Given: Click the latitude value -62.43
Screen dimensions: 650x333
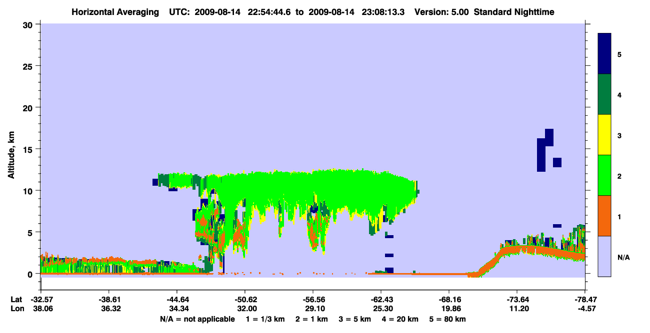Looking at the screenshot, I should [380, 300].
